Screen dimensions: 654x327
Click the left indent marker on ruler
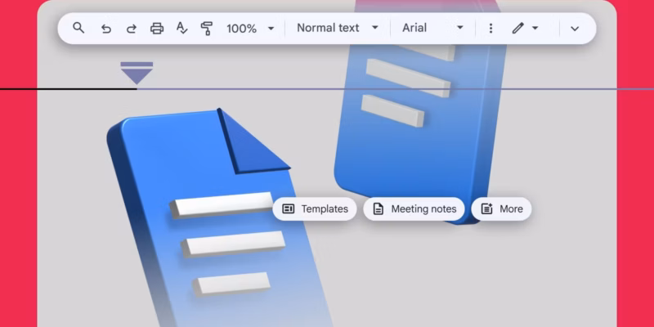(137, 74)
